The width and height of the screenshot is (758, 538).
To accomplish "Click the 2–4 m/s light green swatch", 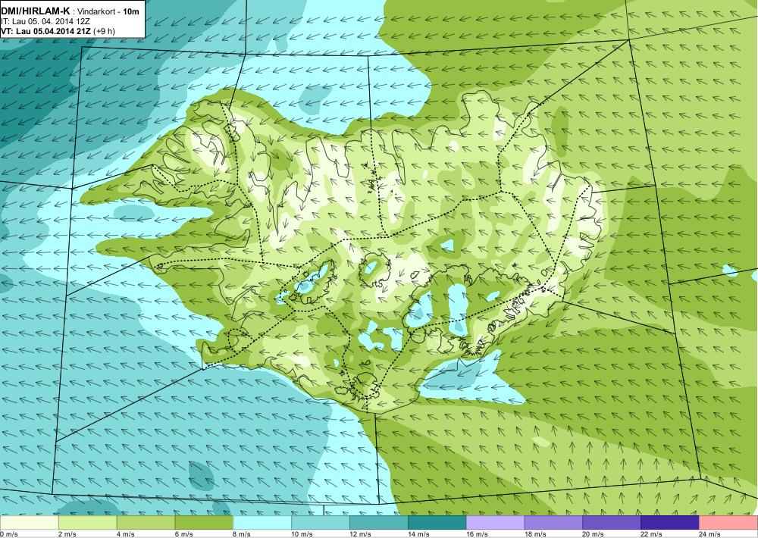I will [87, 523].
